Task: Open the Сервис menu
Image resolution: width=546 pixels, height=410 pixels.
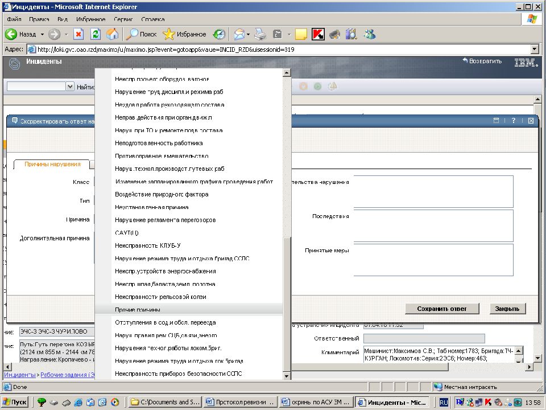Action: pyautogui.click(x=123, y=19)
